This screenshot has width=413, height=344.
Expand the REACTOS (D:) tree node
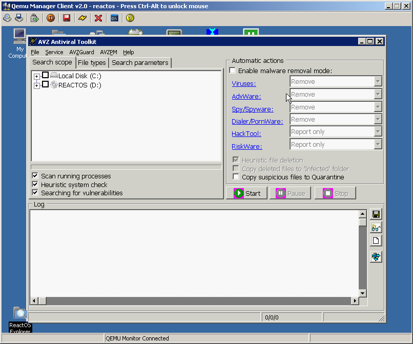tap(37, 85)
